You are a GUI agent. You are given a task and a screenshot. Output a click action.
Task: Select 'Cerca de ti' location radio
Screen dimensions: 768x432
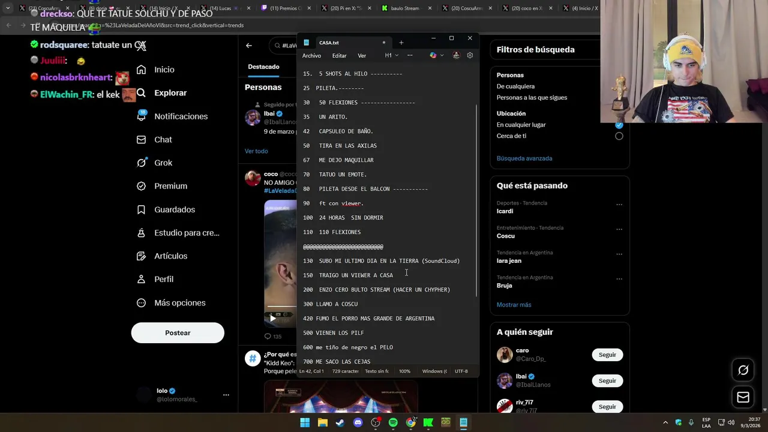pyautogui.click(x=619, y=136)
